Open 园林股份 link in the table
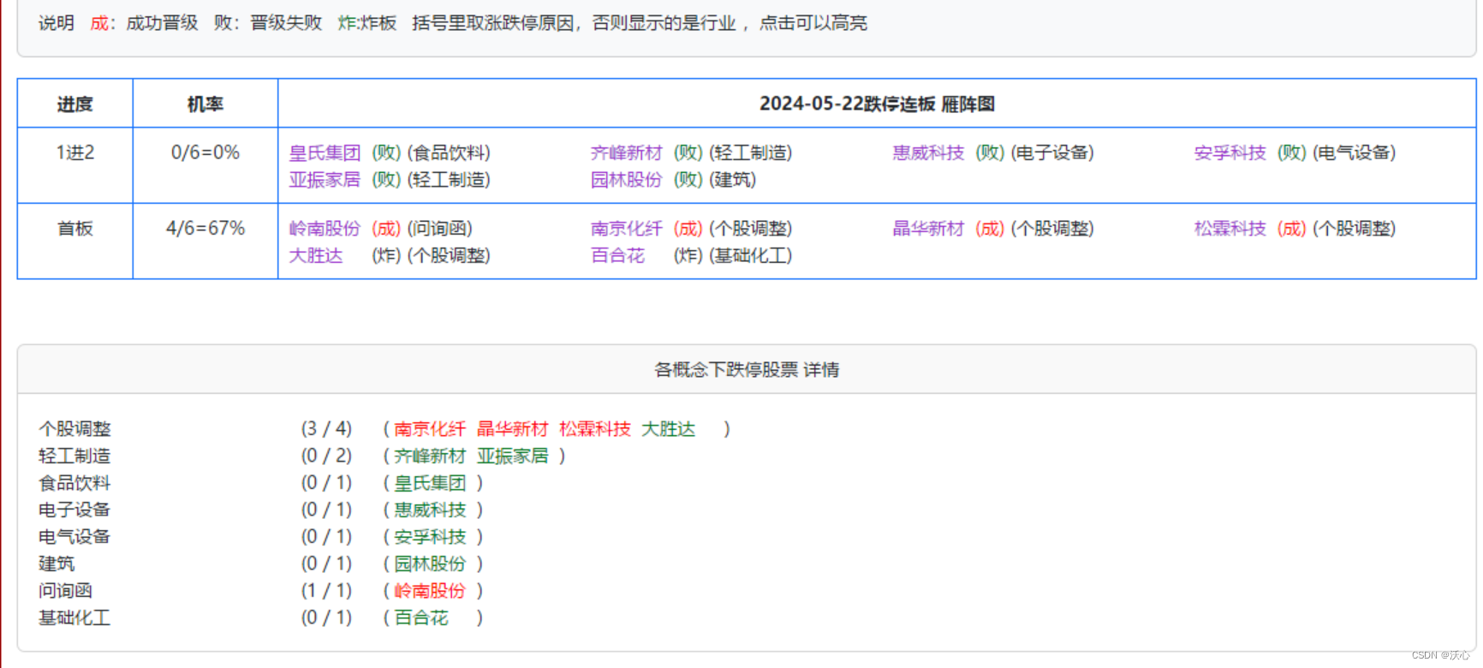 627,180
